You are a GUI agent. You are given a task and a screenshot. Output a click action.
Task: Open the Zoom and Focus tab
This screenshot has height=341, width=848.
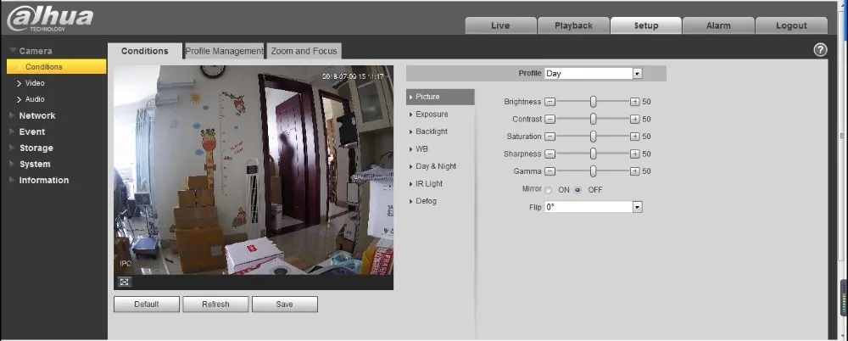click(x=304, y=51)
